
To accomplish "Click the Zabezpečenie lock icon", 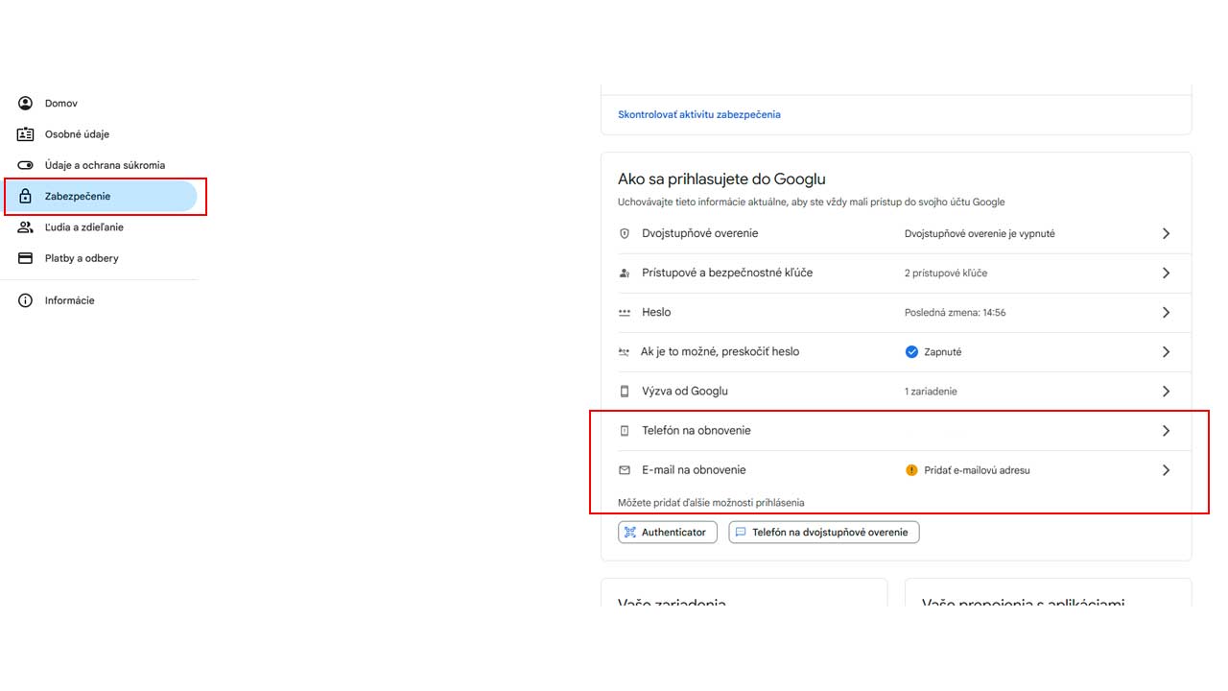I will (x=26, y=196).
